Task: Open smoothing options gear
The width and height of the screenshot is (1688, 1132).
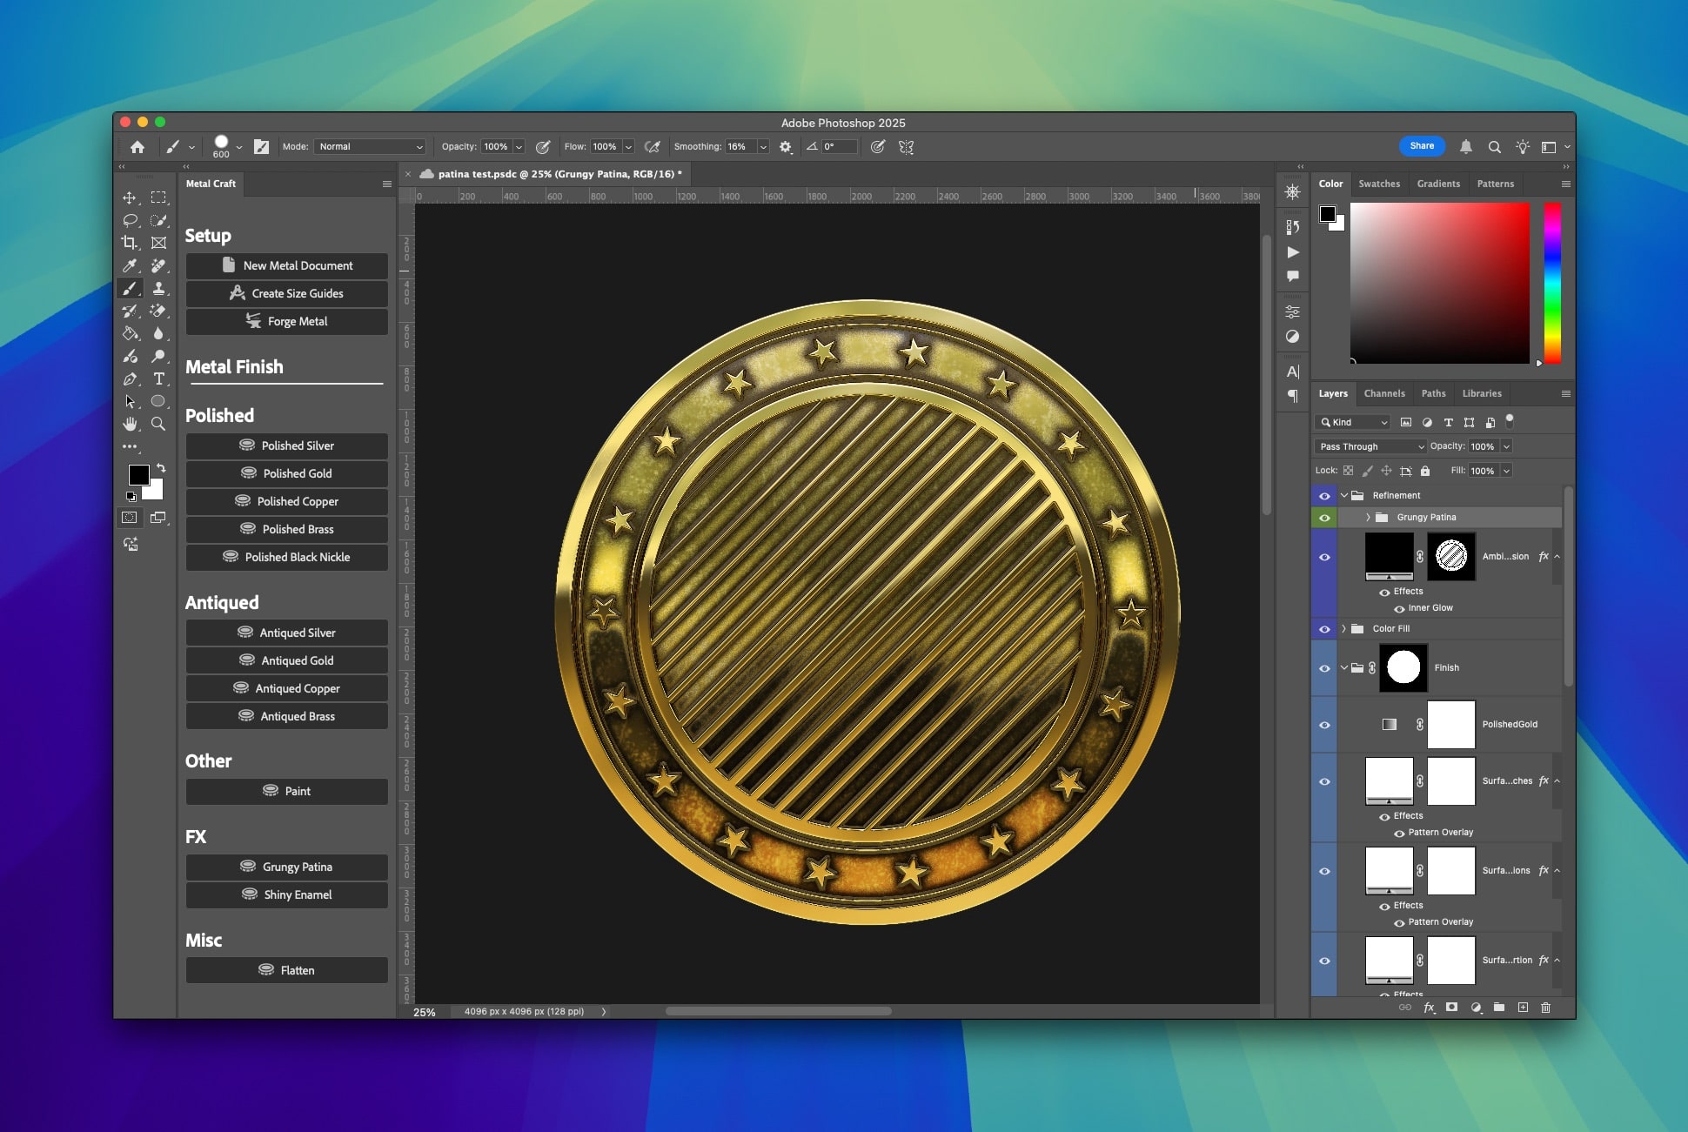Action: point(786,147)
